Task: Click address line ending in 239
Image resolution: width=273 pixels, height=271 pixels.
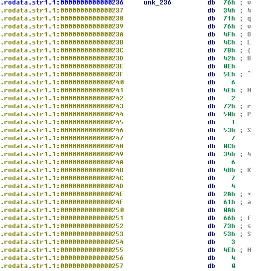Action: coord(62,26)
